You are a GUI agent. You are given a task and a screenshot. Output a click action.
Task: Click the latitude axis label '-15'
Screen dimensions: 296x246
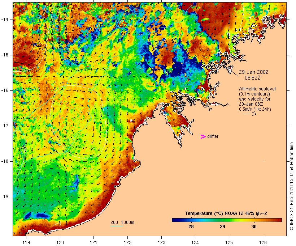click(x=5, y=55)
